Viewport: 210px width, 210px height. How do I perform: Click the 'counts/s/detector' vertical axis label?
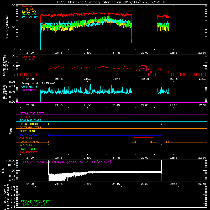[x=7, y=27]
